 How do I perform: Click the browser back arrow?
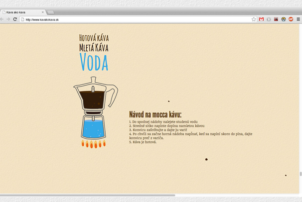click(x=2, y=19)
